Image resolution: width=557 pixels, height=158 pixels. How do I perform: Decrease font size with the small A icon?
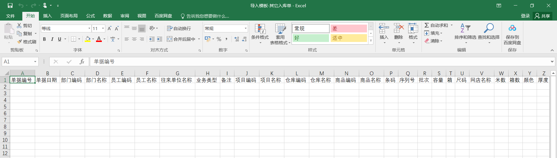(x=117, y=28)
